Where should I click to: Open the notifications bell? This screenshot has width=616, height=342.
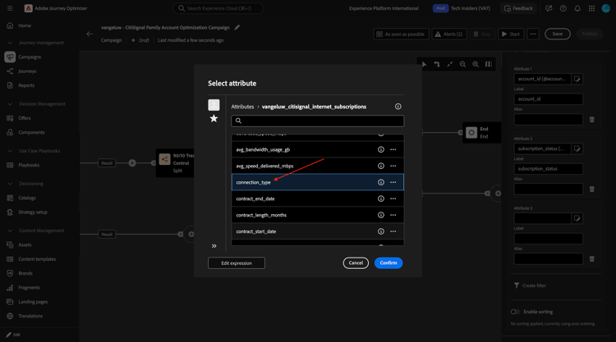(x=577, y=8)
